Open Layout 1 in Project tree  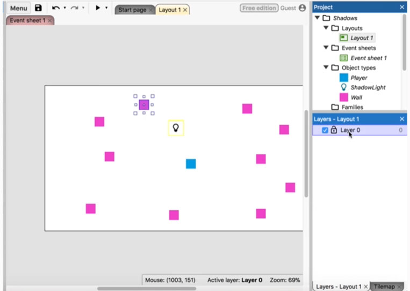tap(362, 38)
